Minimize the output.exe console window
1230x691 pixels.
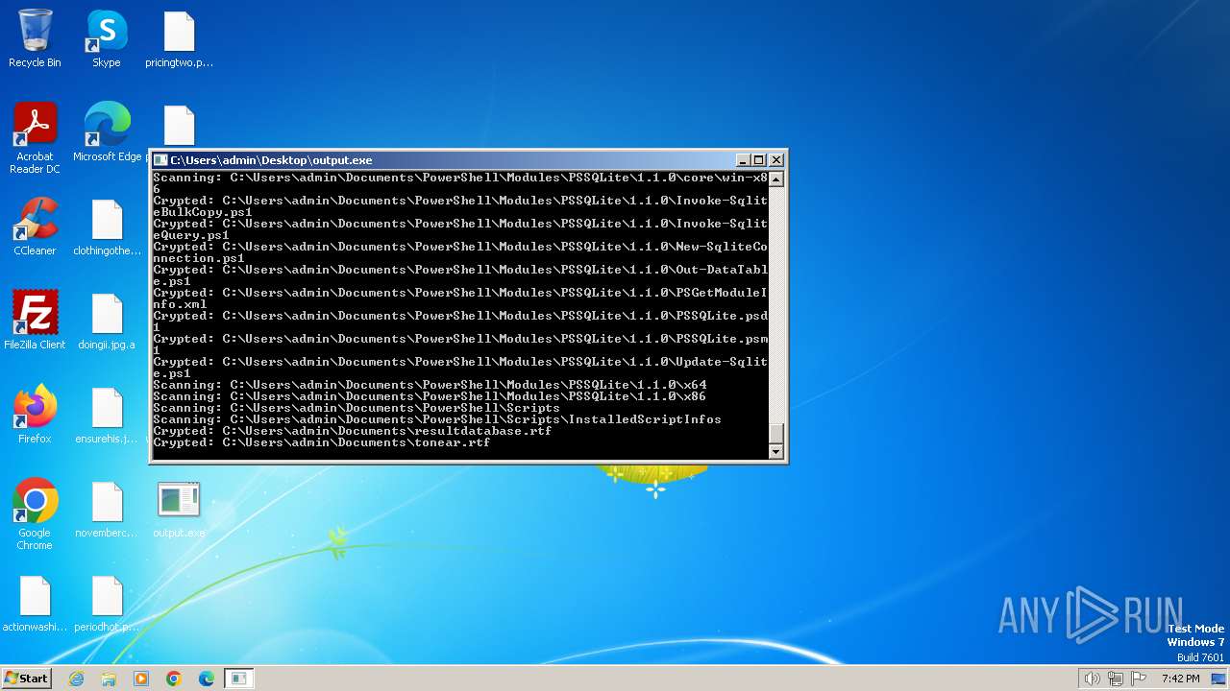coord(743,160)
